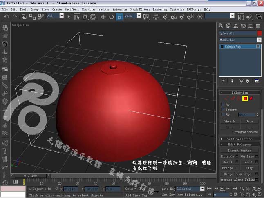This screenshot has height=198, width=264.
Task: Open the All selection filter dropdown
Action: click(x=62, y=16)
